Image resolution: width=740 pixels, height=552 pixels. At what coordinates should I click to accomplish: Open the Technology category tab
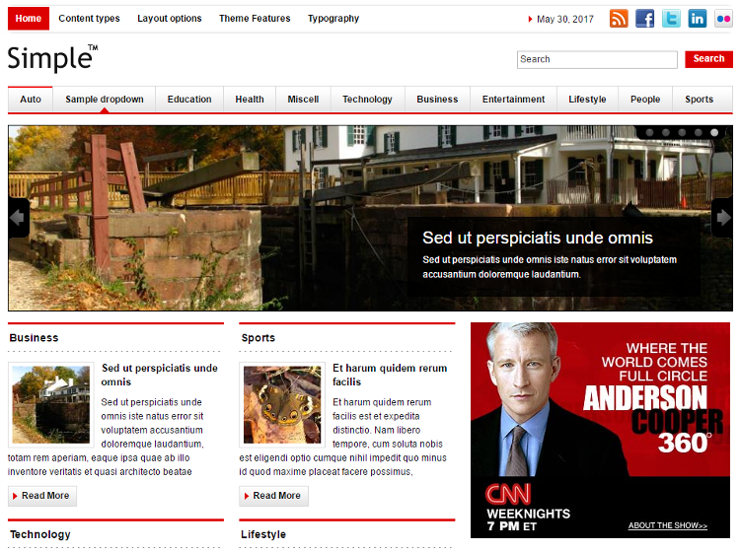point(368,100)
